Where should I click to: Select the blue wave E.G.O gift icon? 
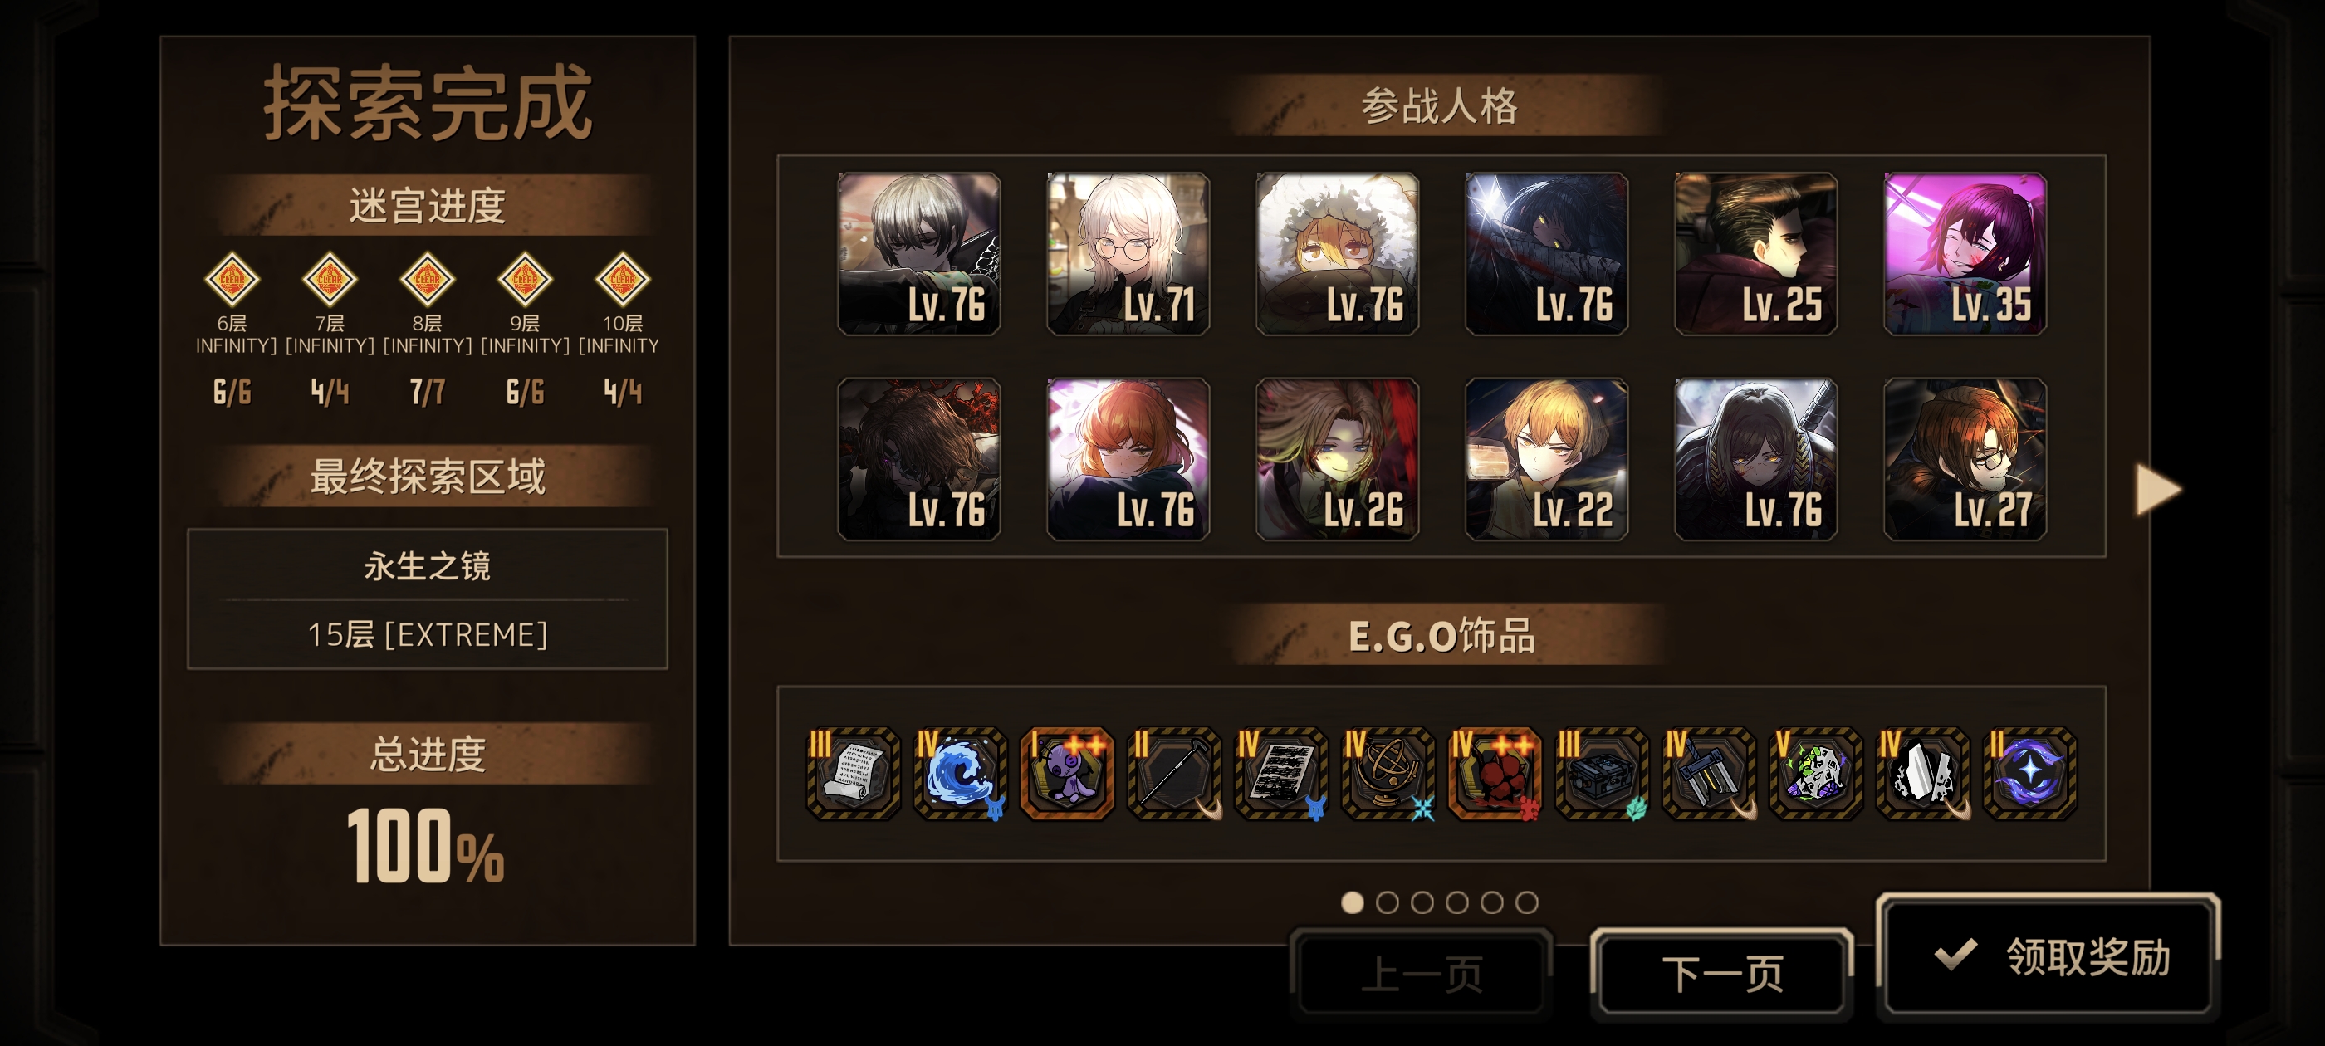[x=959, y=774]
